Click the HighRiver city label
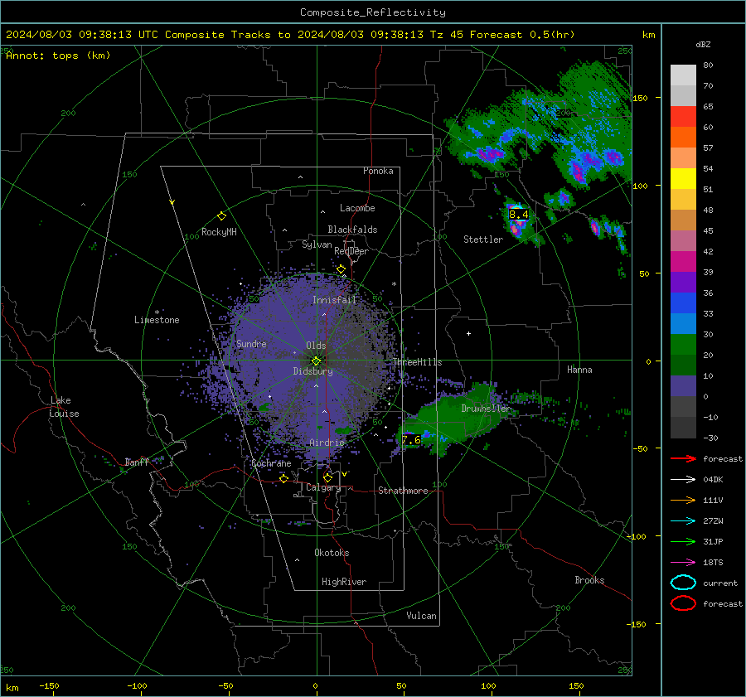This screenshot has width=746, height=697. (x=344, y=582)
